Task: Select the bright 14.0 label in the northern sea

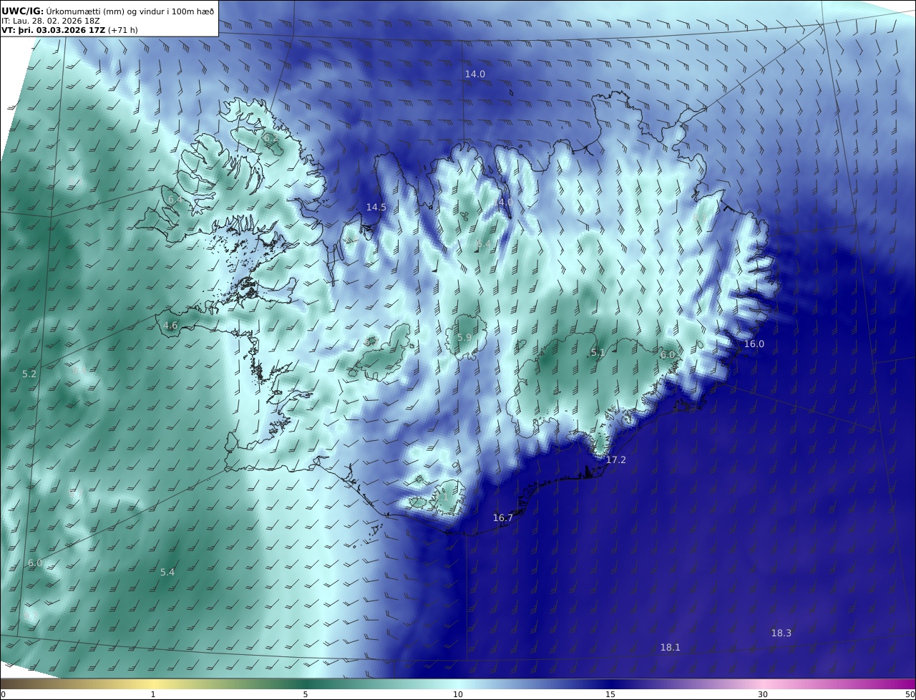Action: point(475,74)
